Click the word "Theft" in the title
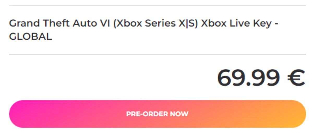Image resolution: width=313 pixels, height=135 pixels. [x=56, y=23]
